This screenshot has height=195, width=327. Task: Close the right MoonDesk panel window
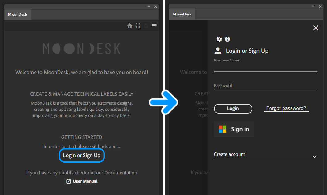click(320, 6)
